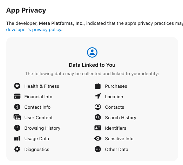Click the Search History magnifier icon
183x165 pixels.
point(98,117)
